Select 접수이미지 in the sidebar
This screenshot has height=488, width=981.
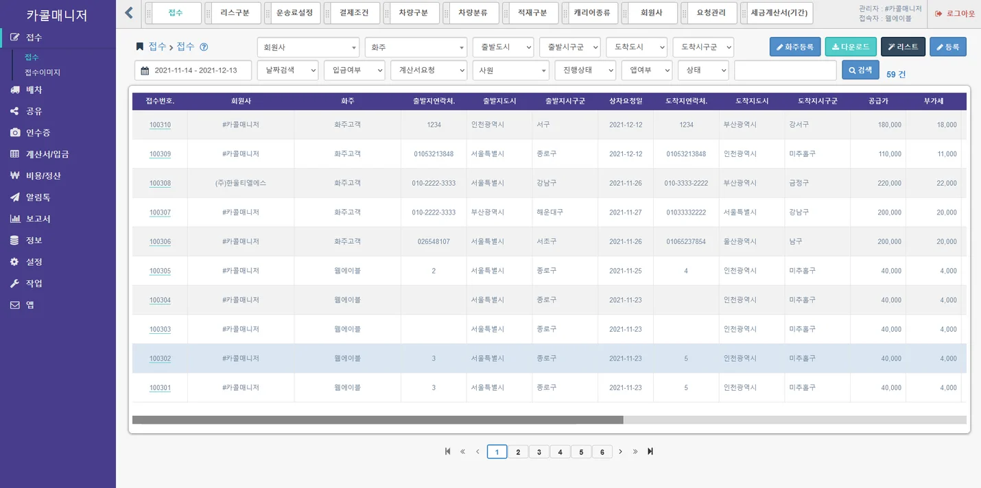[x=43, y=72]
